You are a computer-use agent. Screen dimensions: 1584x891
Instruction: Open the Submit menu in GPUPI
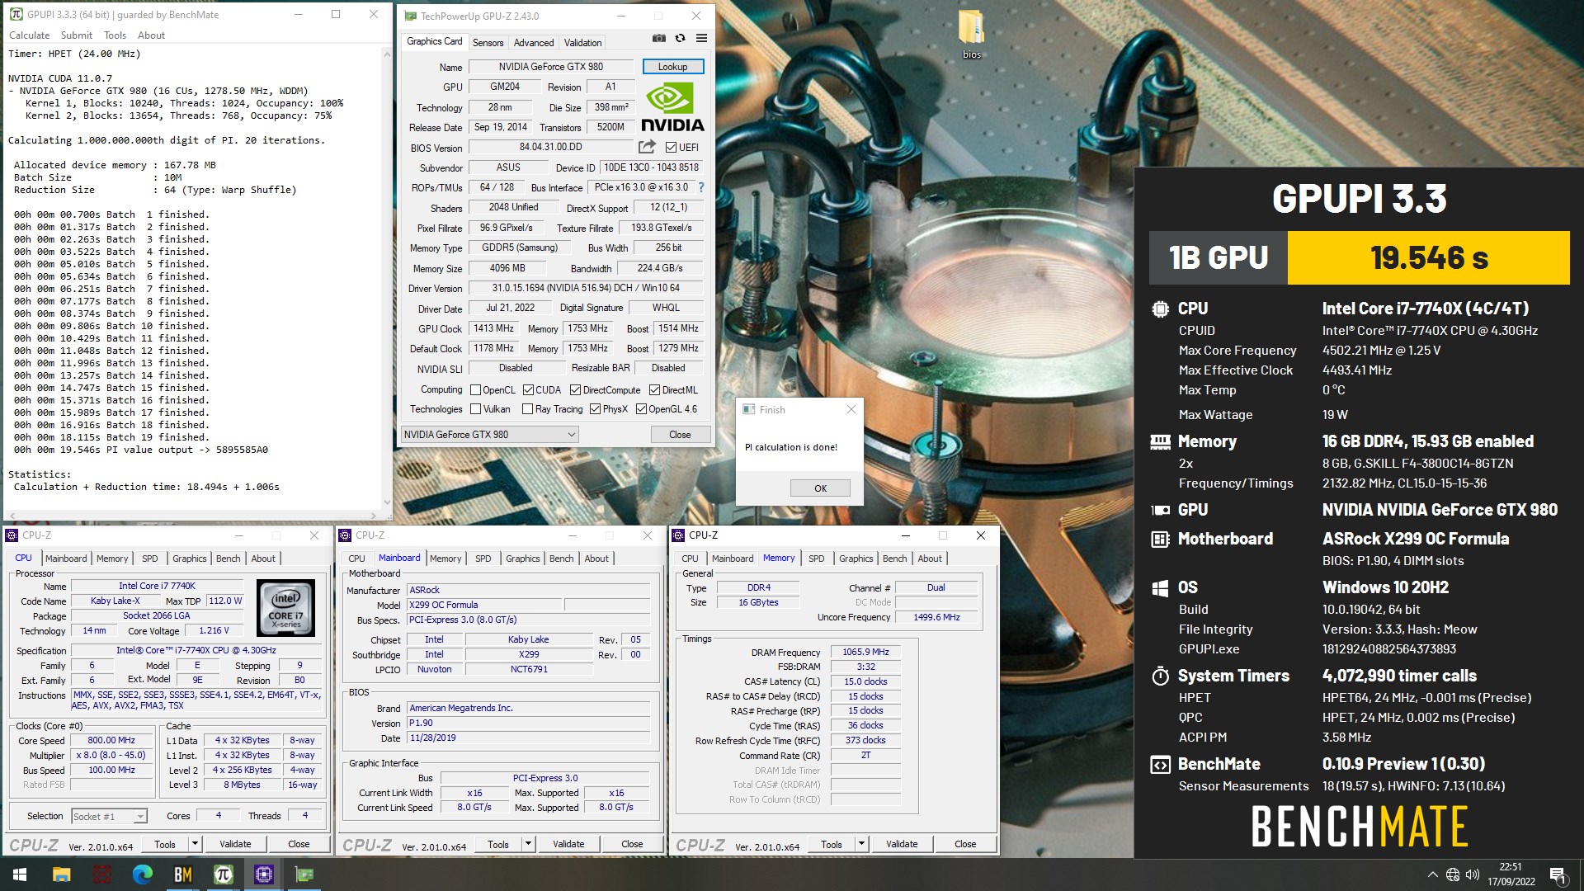(77, 35)
